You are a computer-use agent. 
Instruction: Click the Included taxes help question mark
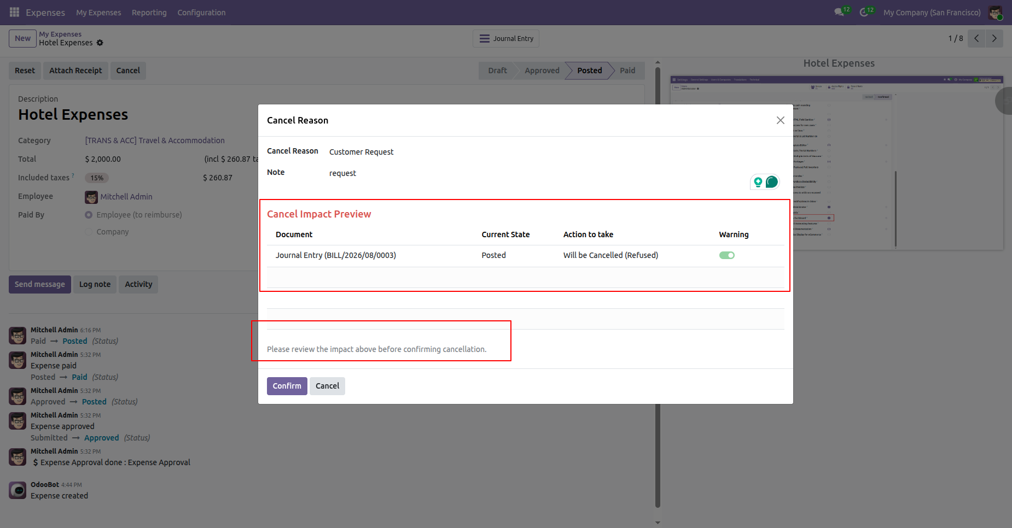(73, 176)
